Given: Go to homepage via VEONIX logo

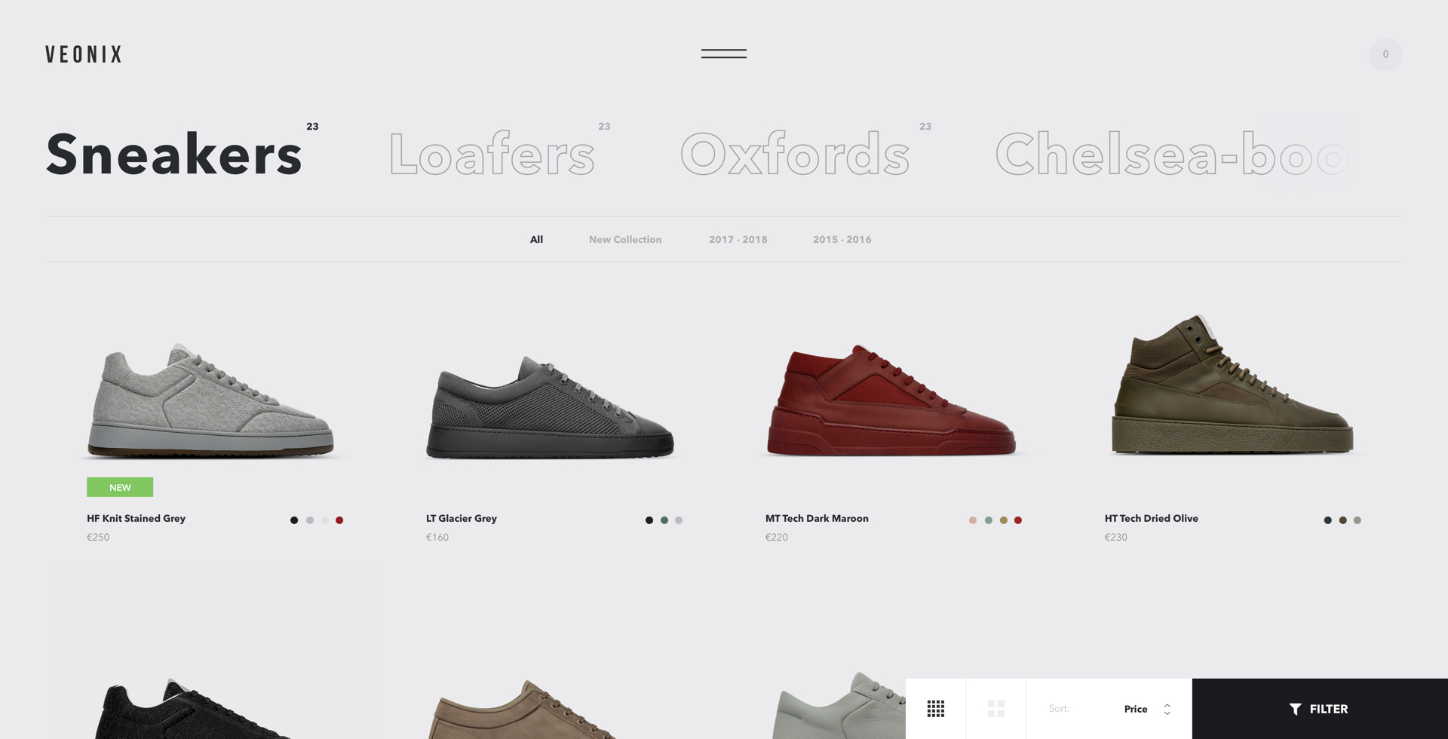Looking at the screenshot, I should coord(84,54).
